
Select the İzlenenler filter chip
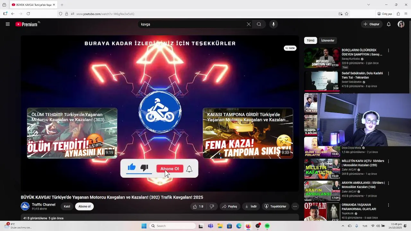pyautogui.click(x=328, y=40)
